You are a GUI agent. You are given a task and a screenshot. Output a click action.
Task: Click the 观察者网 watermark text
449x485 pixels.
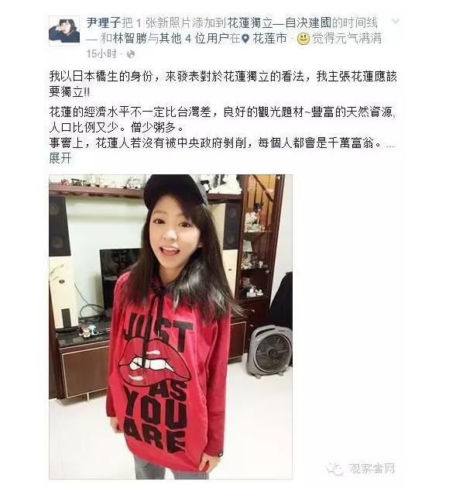coord(372,469)
